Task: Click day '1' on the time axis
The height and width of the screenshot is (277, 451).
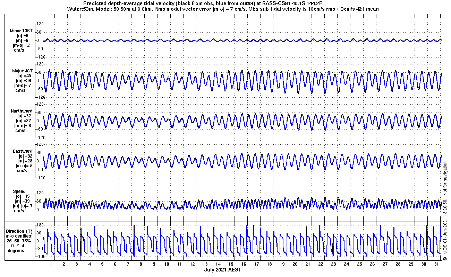Action: (51, 264)
